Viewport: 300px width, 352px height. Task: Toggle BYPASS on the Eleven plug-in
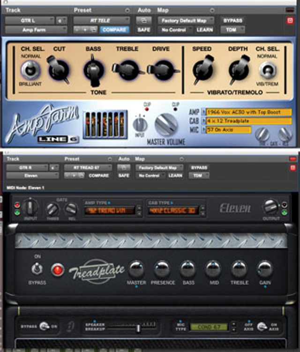[x=199, y=168]
